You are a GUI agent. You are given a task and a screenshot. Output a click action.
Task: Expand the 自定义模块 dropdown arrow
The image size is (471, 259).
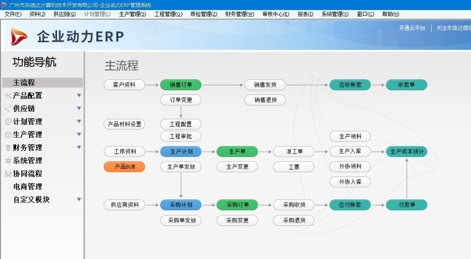pyautogui.click(x=79, y=199)
